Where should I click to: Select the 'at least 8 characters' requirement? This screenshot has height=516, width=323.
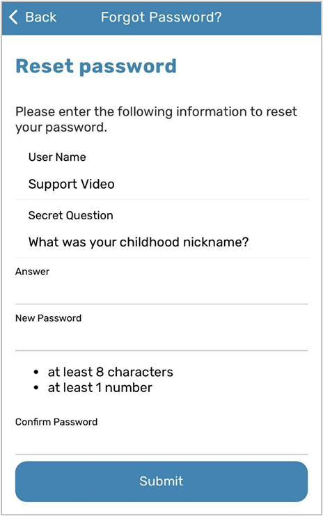pos(111,372)
